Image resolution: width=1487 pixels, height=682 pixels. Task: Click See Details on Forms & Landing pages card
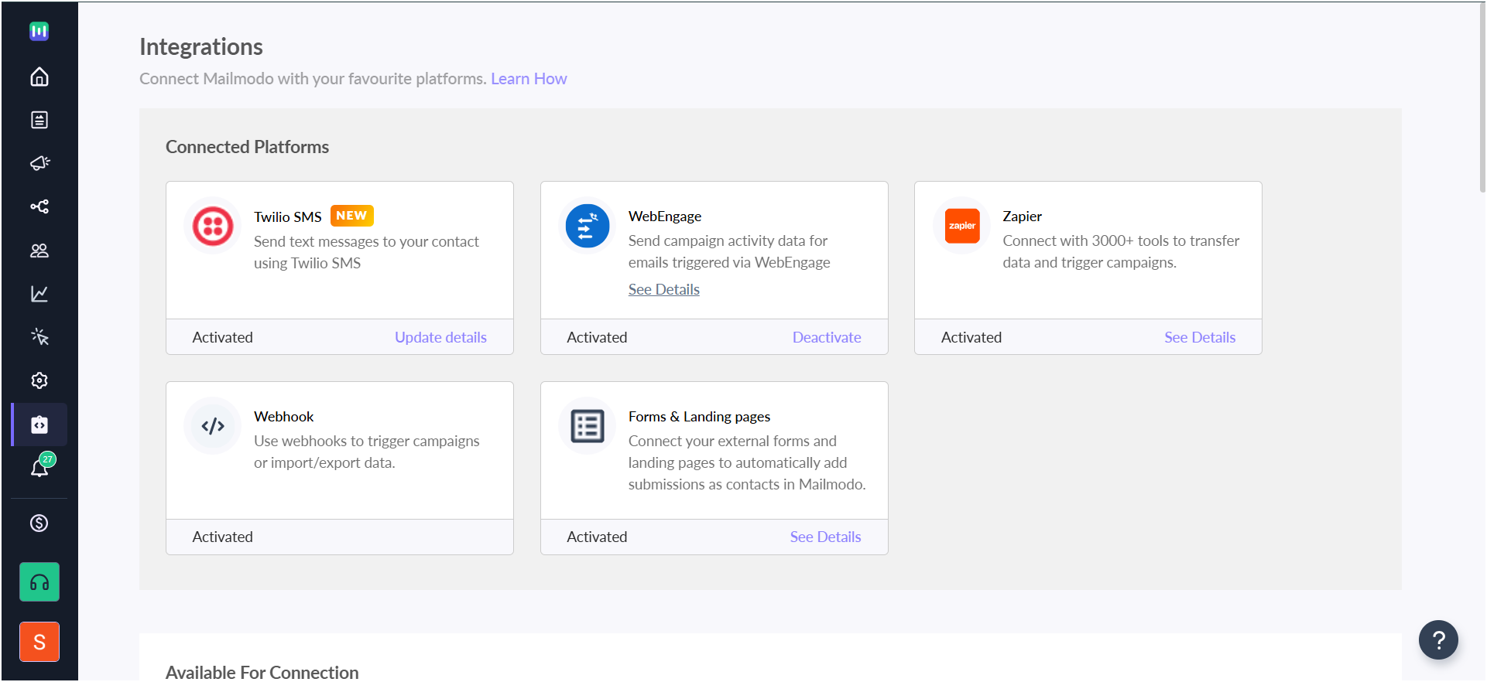[825, 537]
